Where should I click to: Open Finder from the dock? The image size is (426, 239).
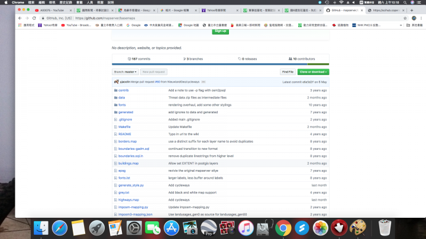[41, 228]
